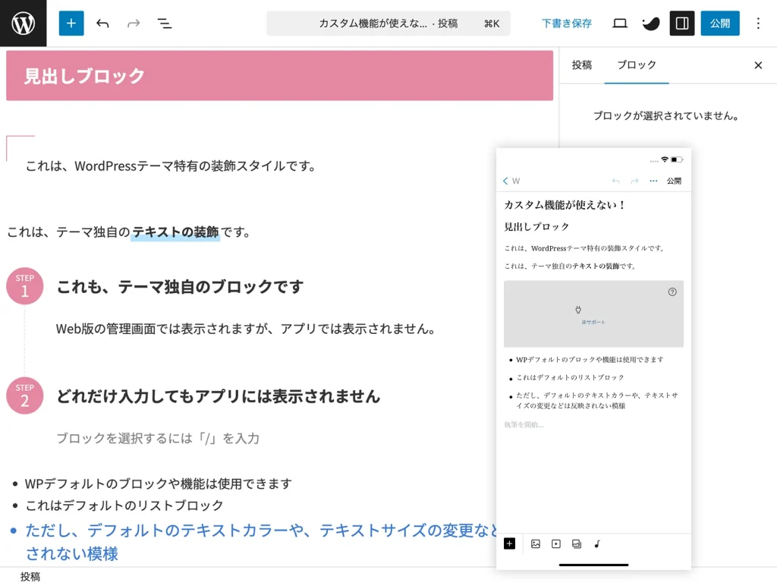Tap the mobile gallery block icon
Image resolution: width=777 pixels, height=586 pixels.
pos(577,543)
